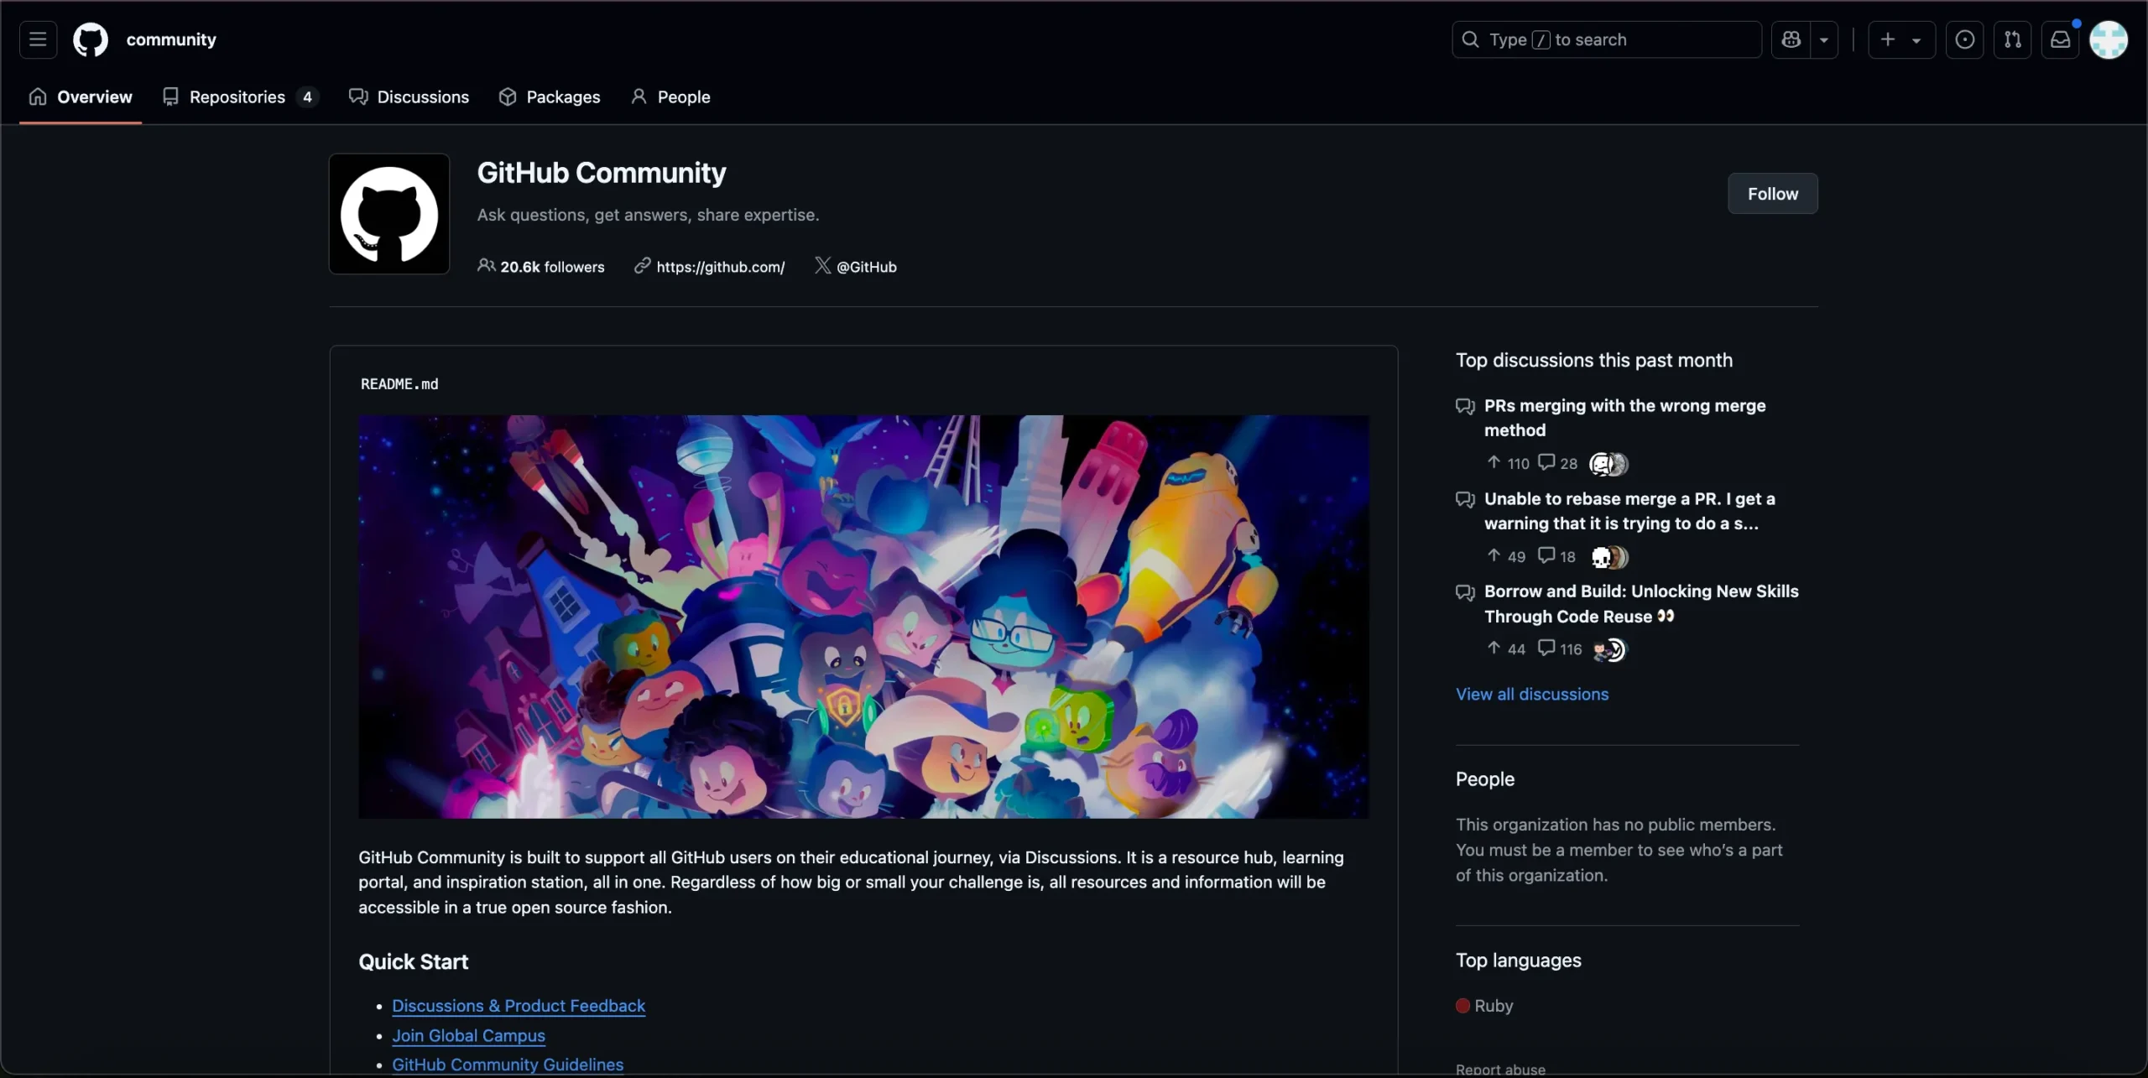
Task: Click the participant avatars of 'Unable to rebase' discussion
Action: click(1610, 557)
